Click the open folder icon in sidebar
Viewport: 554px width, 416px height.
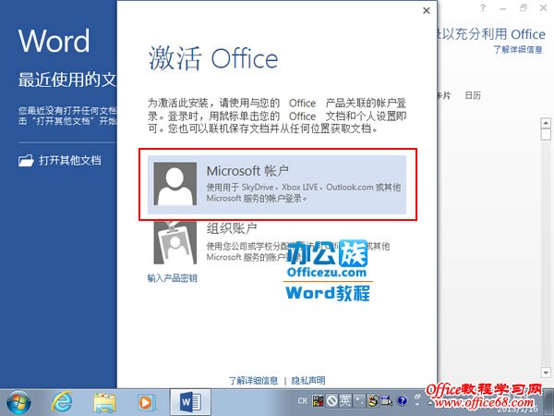[x=26, y=161]
